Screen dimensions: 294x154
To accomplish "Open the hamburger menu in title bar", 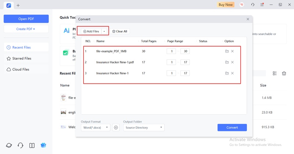I will pos(262,5).
